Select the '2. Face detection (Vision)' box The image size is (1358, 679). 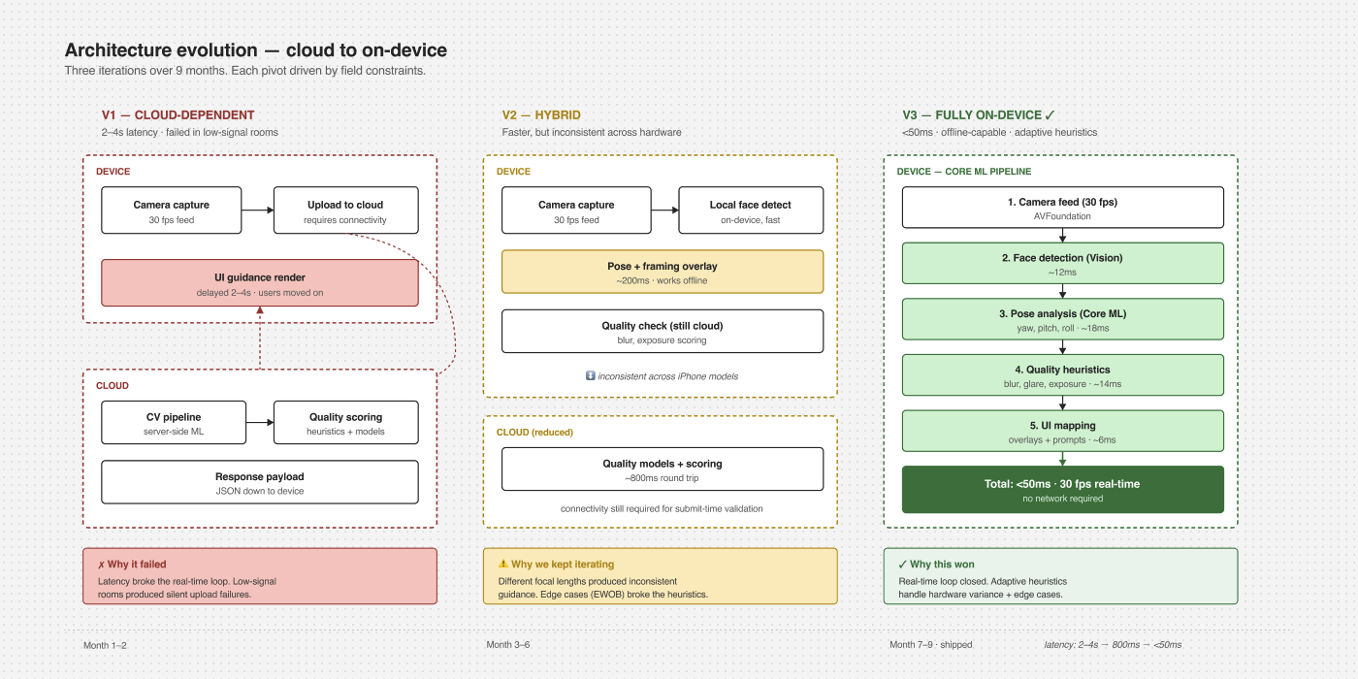point(1062,264)
